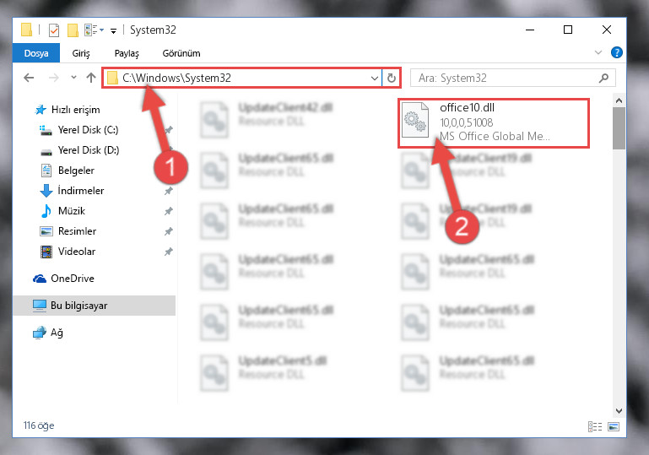Refresh the System32 folder view
Viewport: 649px width, 455px height.
pos(391,78)
